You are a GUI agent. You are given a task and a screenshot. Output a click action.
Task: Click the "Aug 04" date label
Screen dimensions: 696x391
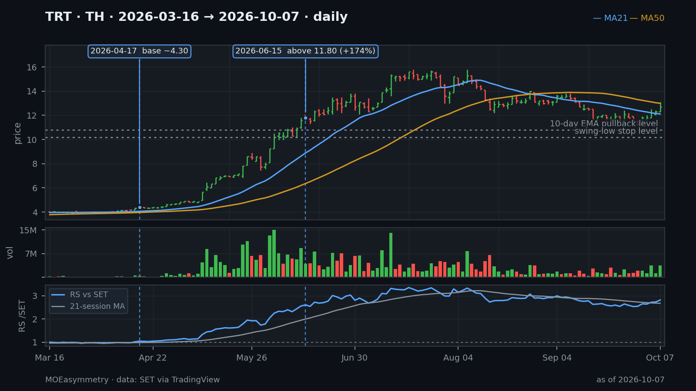(x=458, y=358)
